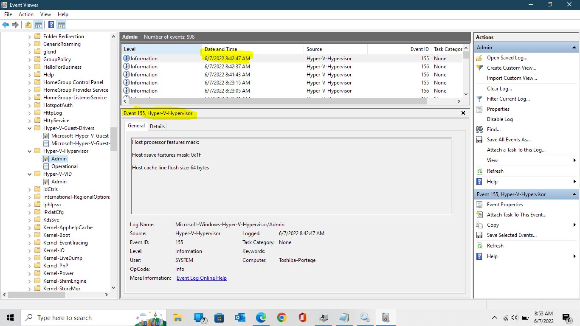Click the Start button on the taskbar

(10, 318)
